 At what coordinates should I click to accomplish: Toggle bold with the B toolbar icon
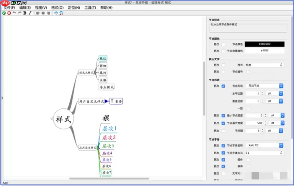pos(25,13)
